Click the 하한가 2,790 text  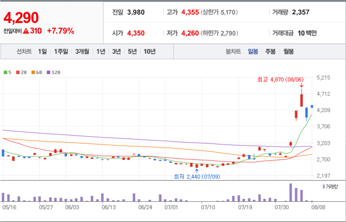tap(219, 33)
